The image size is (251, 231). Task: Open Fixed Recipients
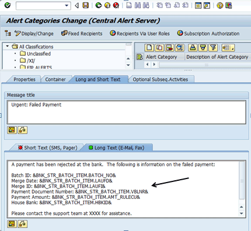click(x=82, y=33)
